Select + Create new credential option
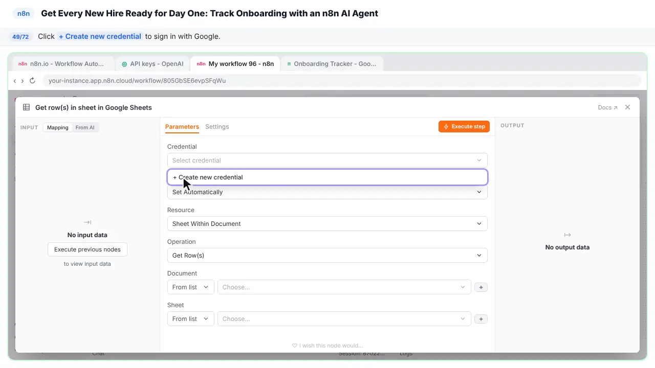This screenshot has height=368, width=655. (x=327, y=177)
